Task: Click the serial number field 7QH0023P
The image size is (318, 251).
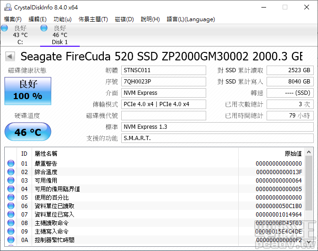Action: [x=164, y=82]
